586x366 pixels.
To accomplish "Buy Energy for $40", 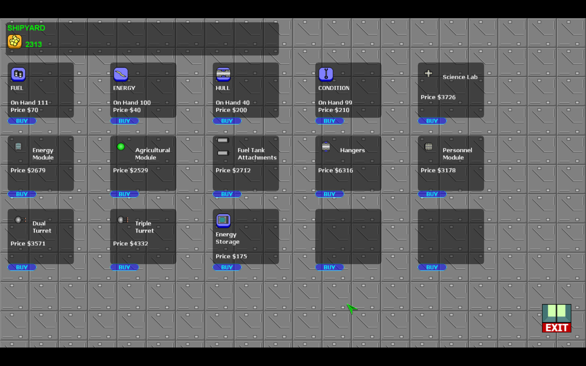I will 125,121.
